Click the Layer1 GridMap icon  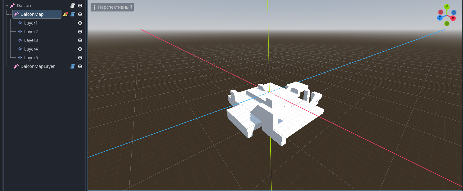(20, 23)
